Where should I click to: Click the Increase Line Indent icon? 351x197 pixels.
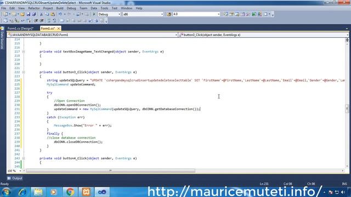42,21
